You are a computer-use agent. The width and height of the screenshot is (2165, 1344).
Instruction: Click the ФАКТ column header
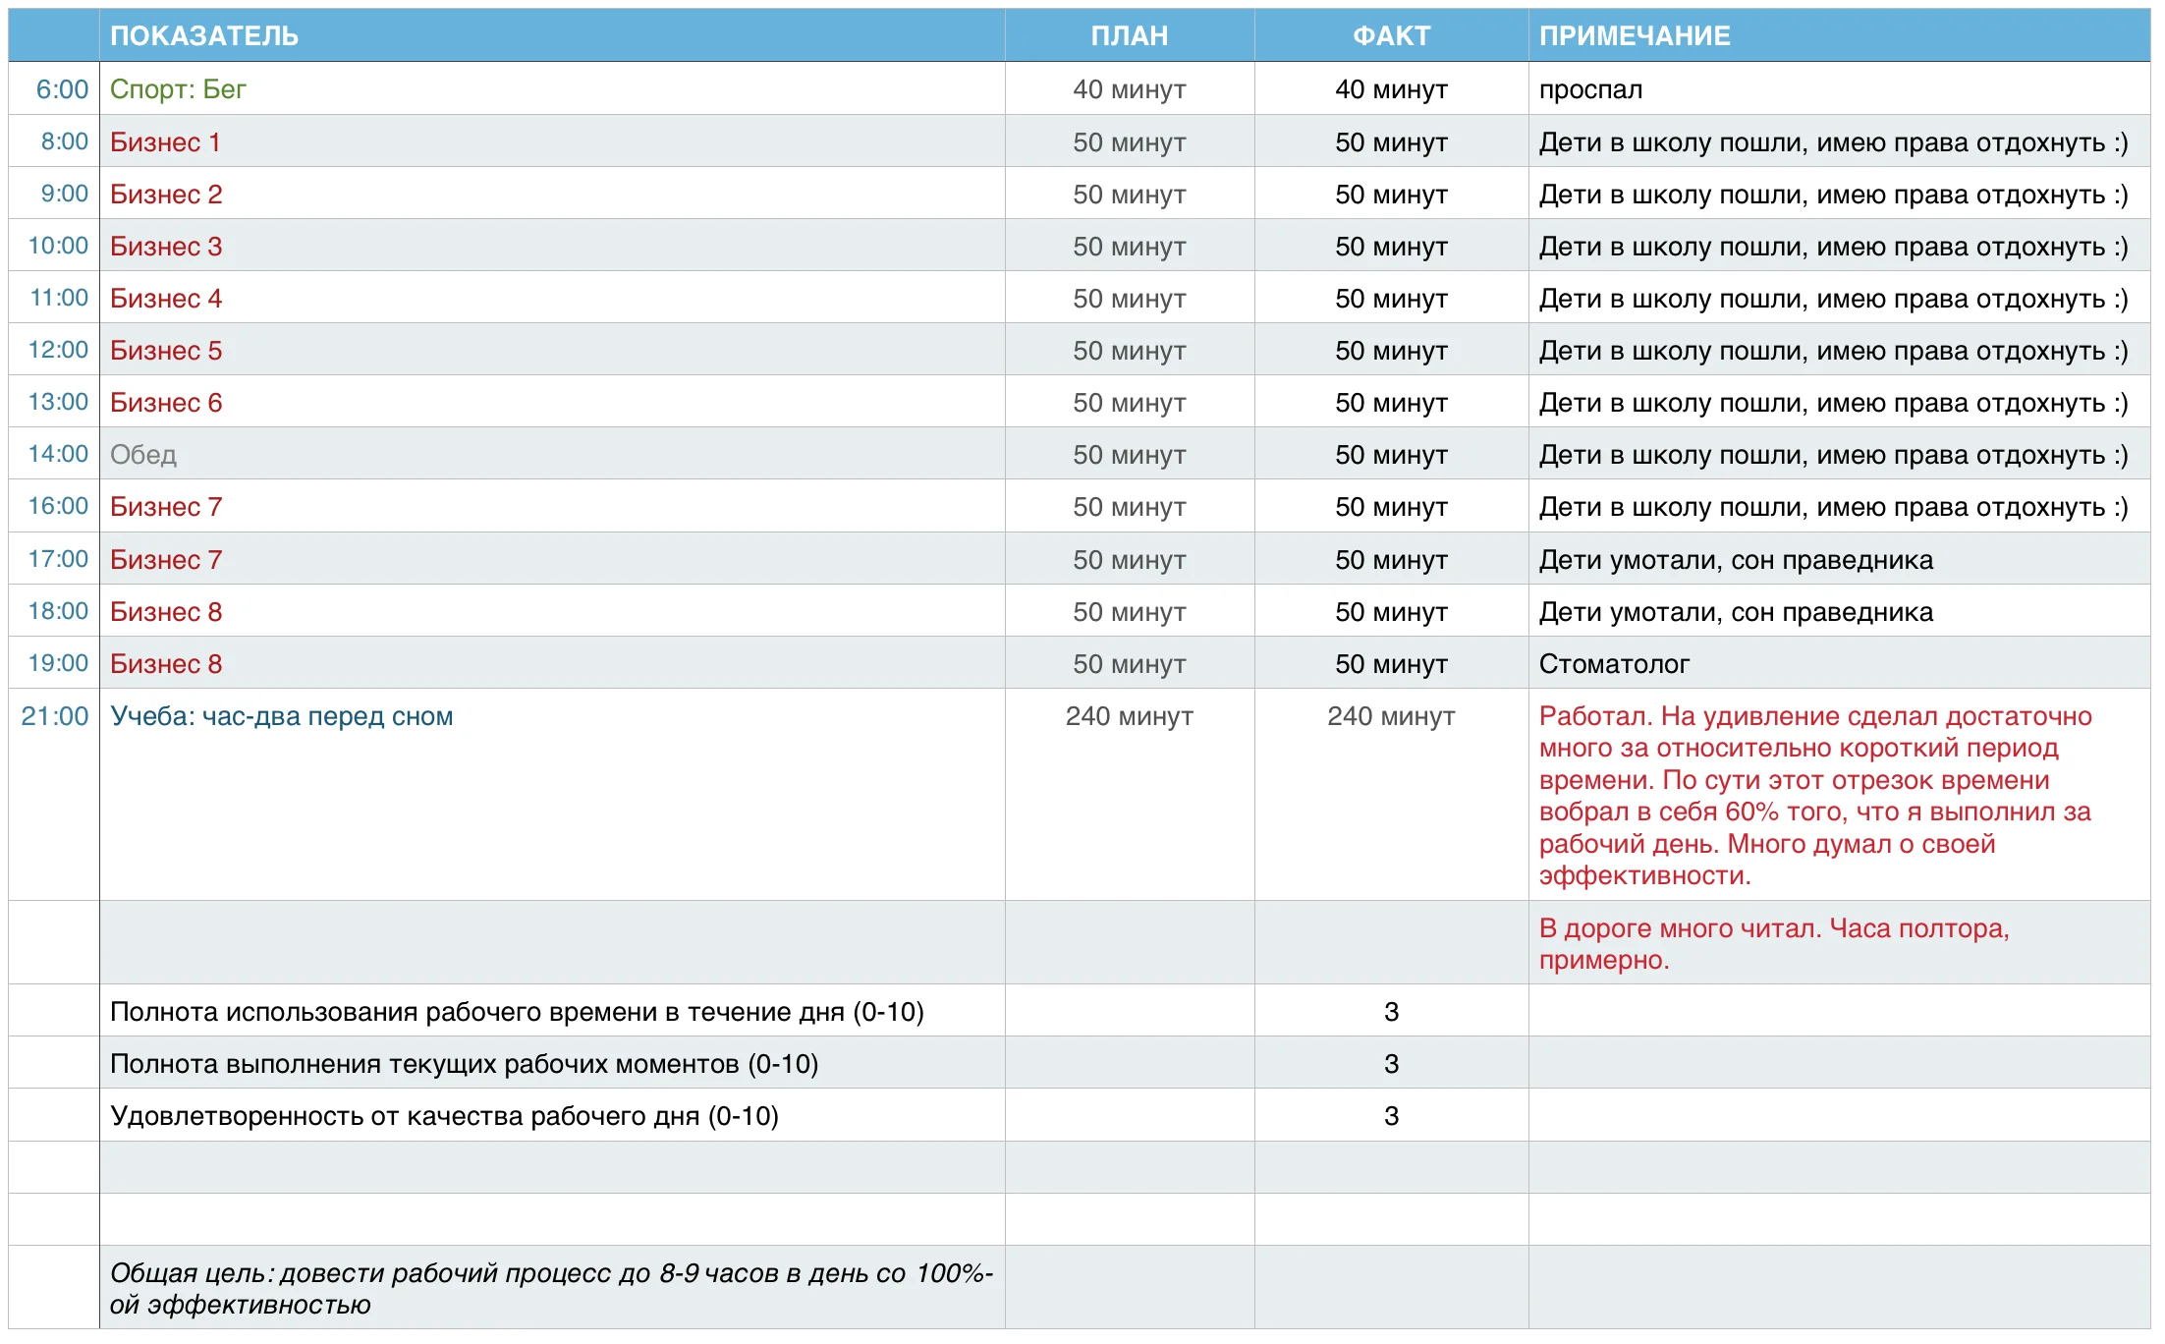pyautogui.click(x=1390, y=36)
